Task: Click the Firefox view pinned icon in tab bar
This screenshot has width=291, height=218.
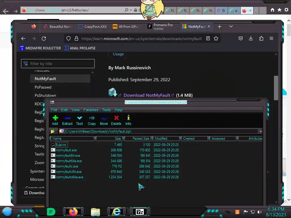Action: tap(34, 26)
